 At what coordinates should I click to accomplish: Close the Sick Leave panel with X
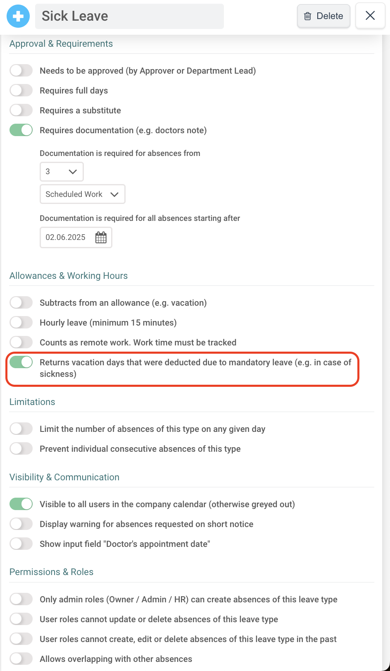point(370,16)
